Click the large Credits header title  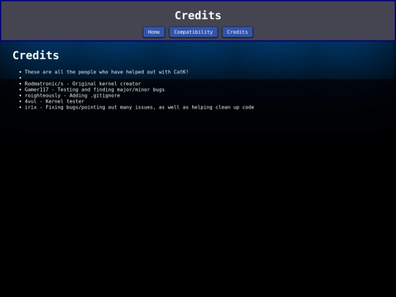pyautogui.click(x=198, y=15)
